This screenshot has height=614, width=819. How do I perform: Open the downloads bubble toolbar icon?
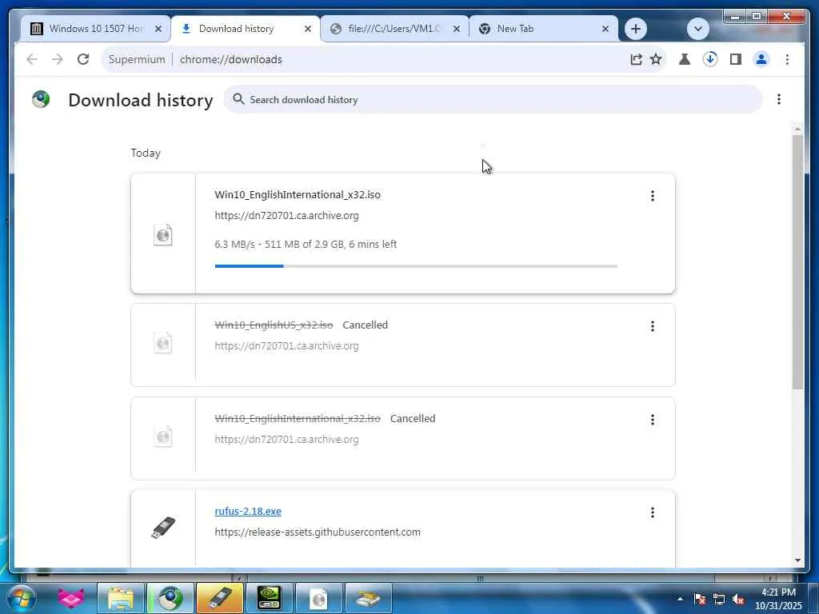coord(710,59)
